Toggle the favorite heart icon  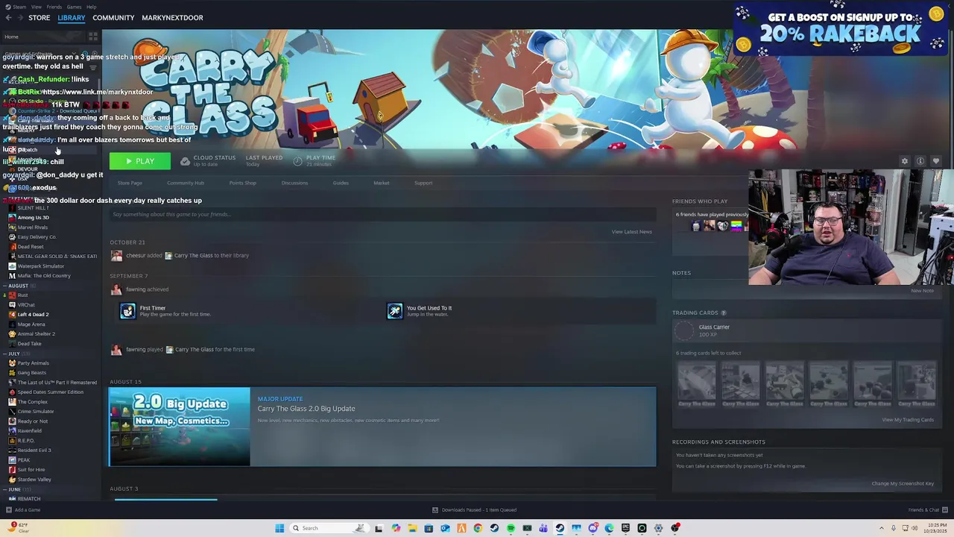(x=936, y=161)
